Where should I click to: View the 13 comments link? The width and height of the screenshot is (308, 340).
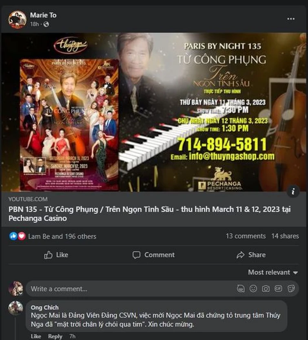click(246, 236)
